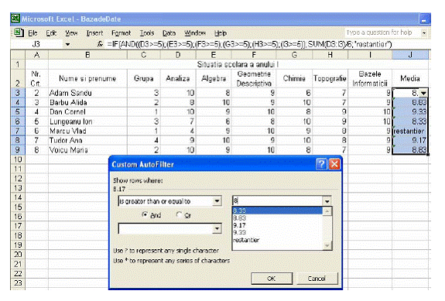Click the value list scrollbar down arrow
This screenshot has height=301, width=445.
pos(327,246)
